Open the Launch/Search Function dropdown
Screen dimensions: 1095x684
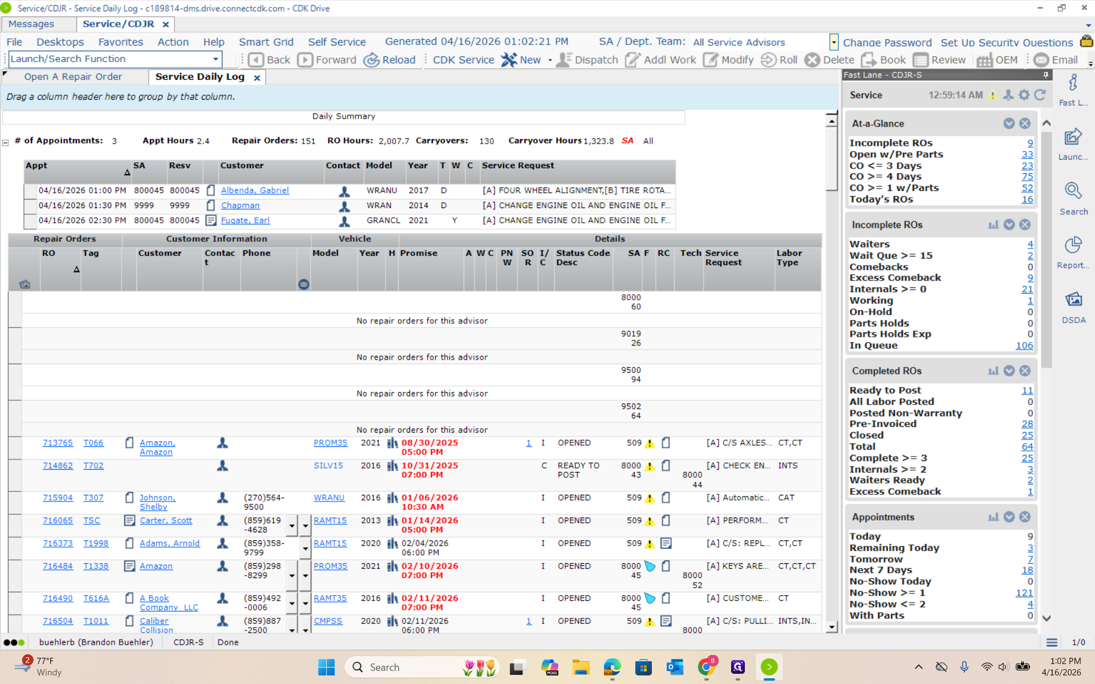[216, 59]
